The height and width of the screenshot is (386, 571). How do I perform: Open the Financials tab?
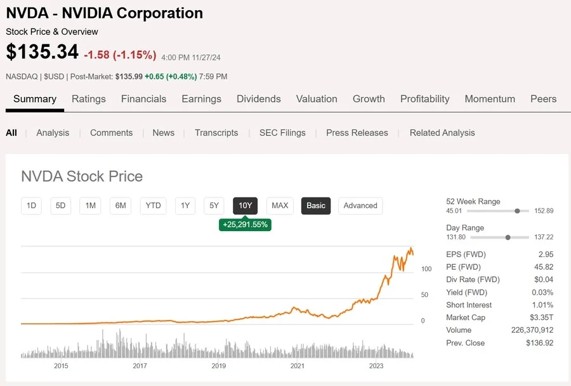[x=143, y=99]
